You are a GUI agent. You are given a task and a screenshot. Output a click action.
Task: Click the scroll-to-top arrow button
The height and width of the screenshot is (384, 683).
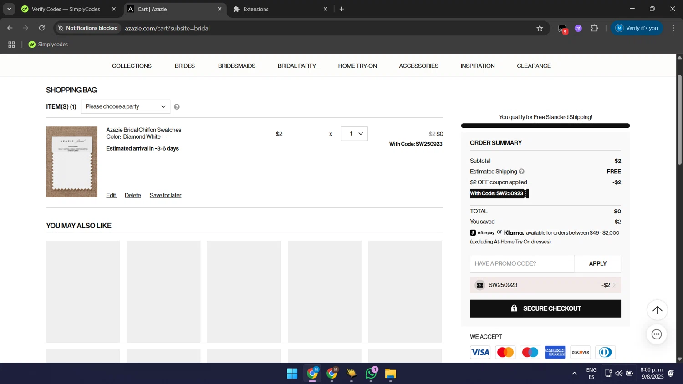(x=657, y=310)
